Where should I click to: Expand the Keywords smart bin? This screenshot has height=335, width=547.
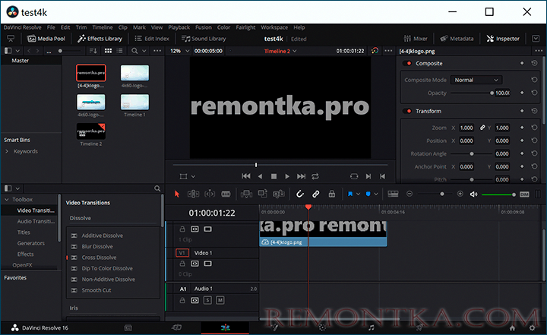7,151
